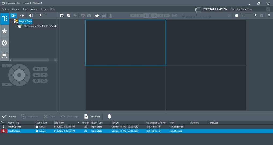Image resolution: width=273 pixels, height=145 pixels.
Task: Switch to live mode camera button
Action: click(x=13, y=16)
